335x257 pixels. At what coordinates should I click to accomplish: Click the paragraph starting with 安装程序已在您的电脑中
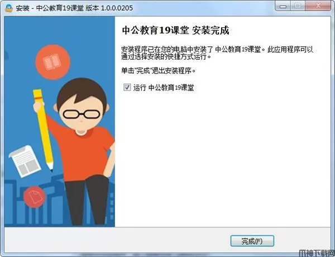(217, 53)
